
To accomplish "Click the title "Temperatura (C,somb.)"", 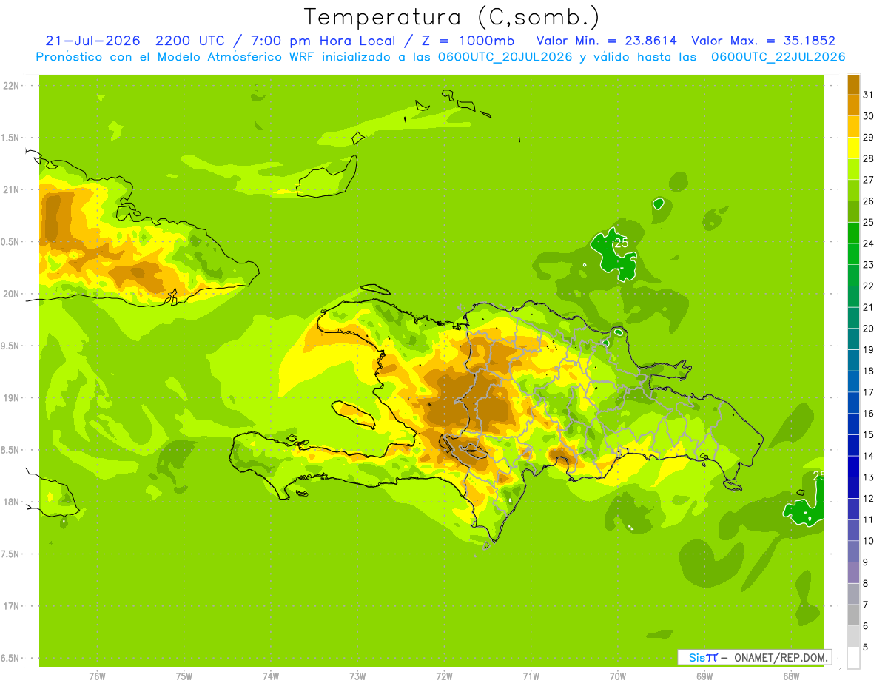I will [x=452, y=18].
